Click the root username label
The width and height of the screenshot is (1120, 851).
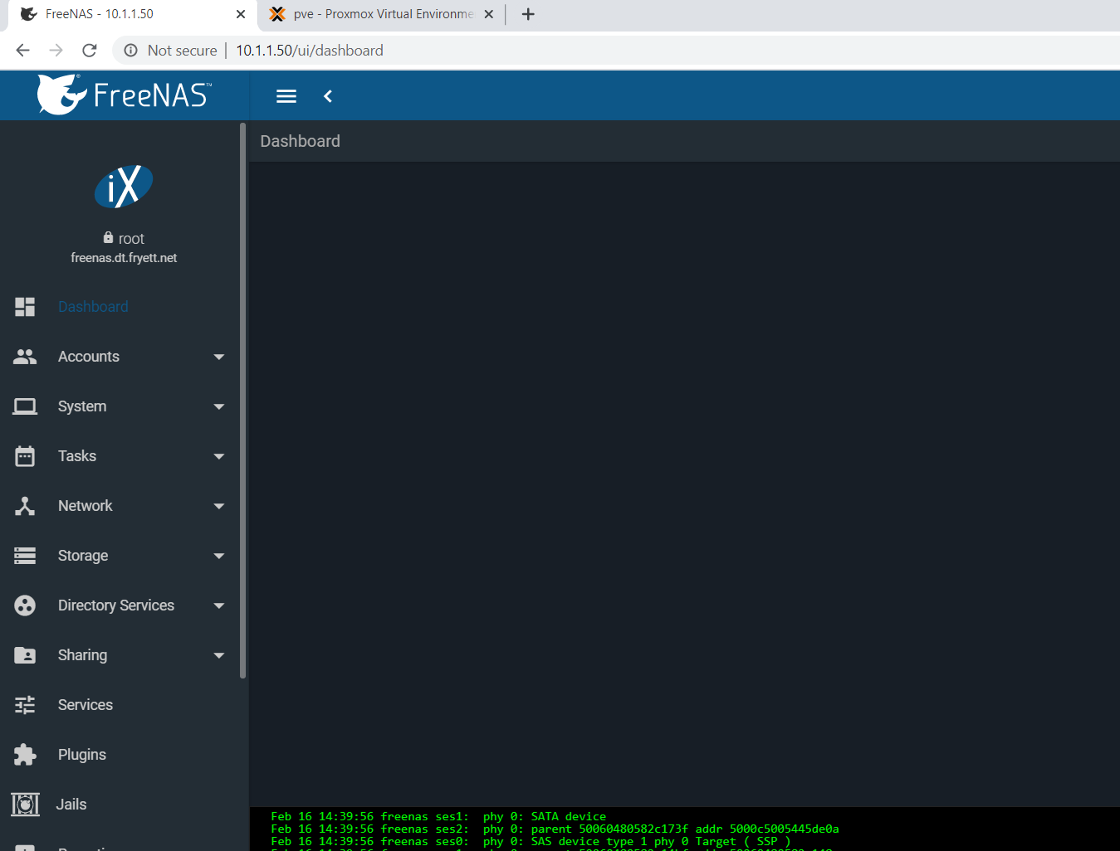[131, 239]
